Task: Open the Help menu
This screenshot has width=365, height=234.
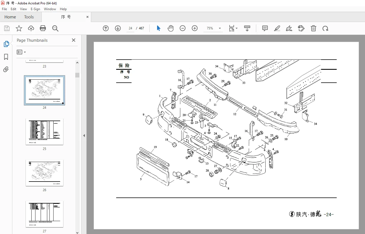Action: tap(63, 9)
